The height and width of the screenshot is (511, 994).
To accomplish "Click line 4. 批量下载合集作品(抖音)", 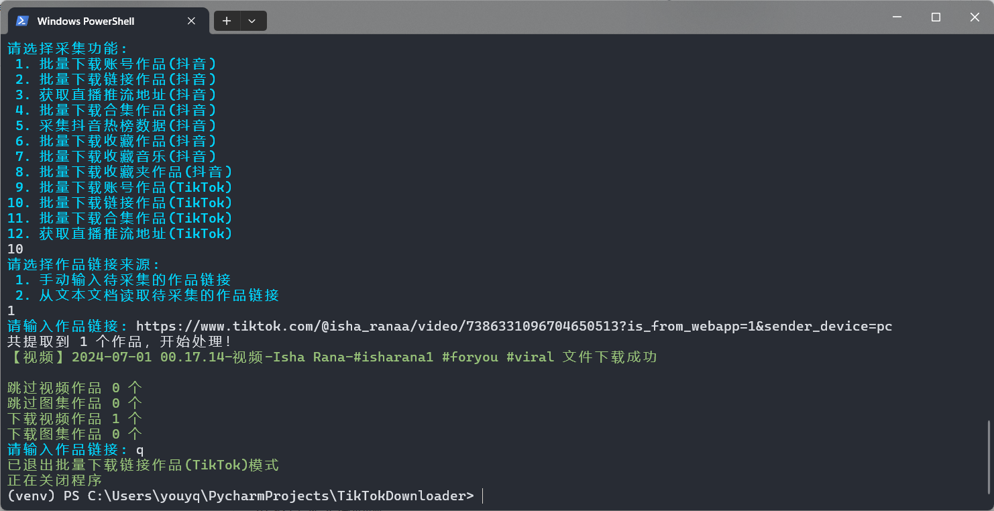I will click(115, 110).
